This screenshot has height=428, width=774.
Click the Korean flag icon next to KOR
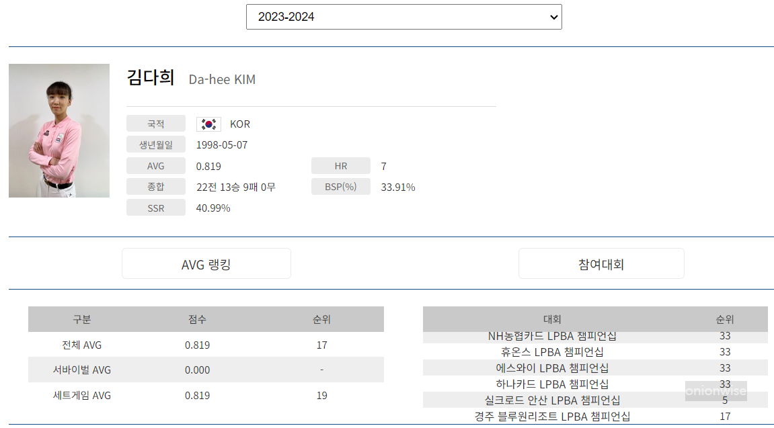tap(208, 124)
